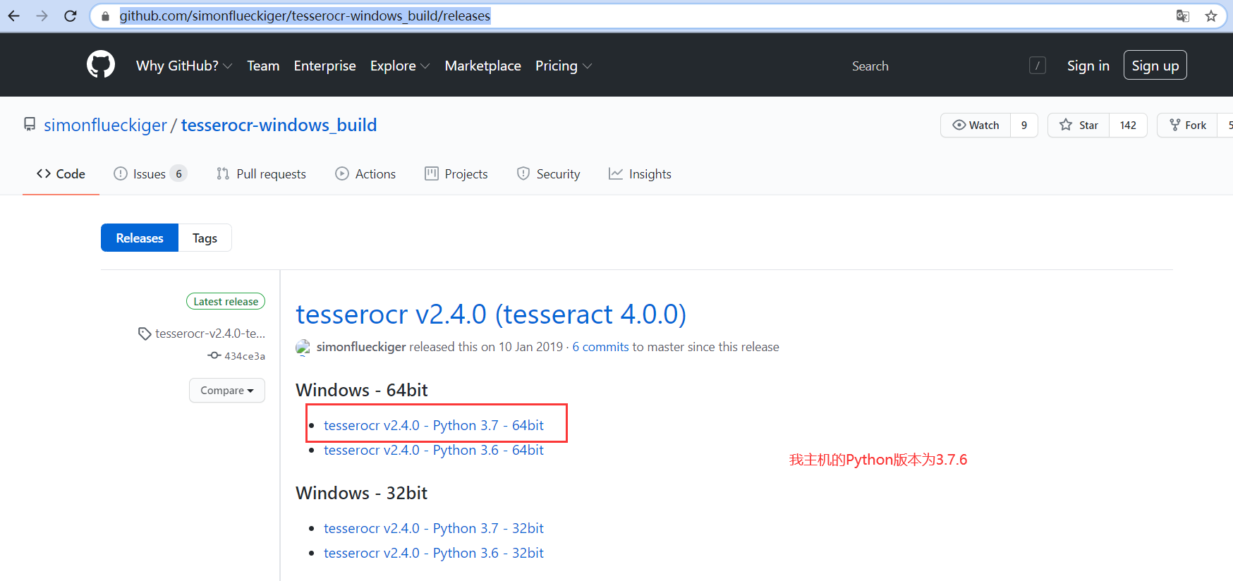The image size is (1233, 581).
Task: Download tesserocr v2.4.0 Python 3.7 64bit
Action: [x=434, y=425]
